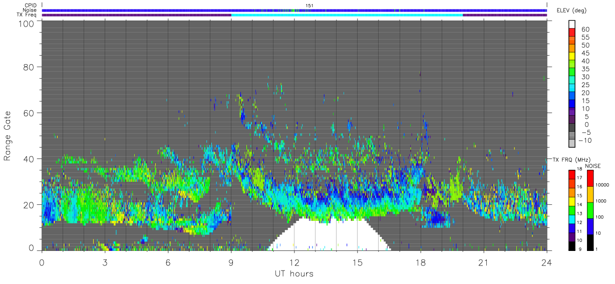Select the white top segment of ELEV colorbar
This screenshot has width=615, height=284.
[x=572, y=24]
